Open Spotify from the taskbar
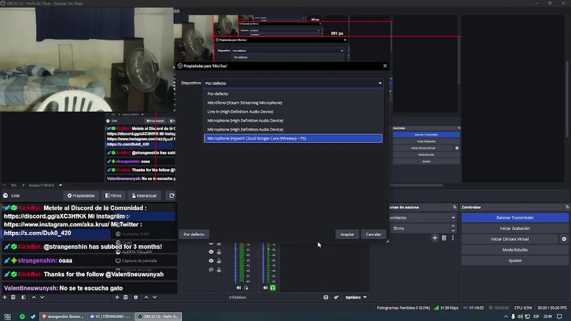The width and height of the screenshot is (571, 321). click(x=22, y=317)
